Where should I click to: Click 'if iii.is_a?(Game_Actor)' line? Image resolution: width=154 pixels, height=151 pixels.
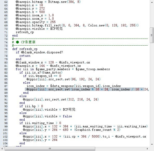(41, 73)
